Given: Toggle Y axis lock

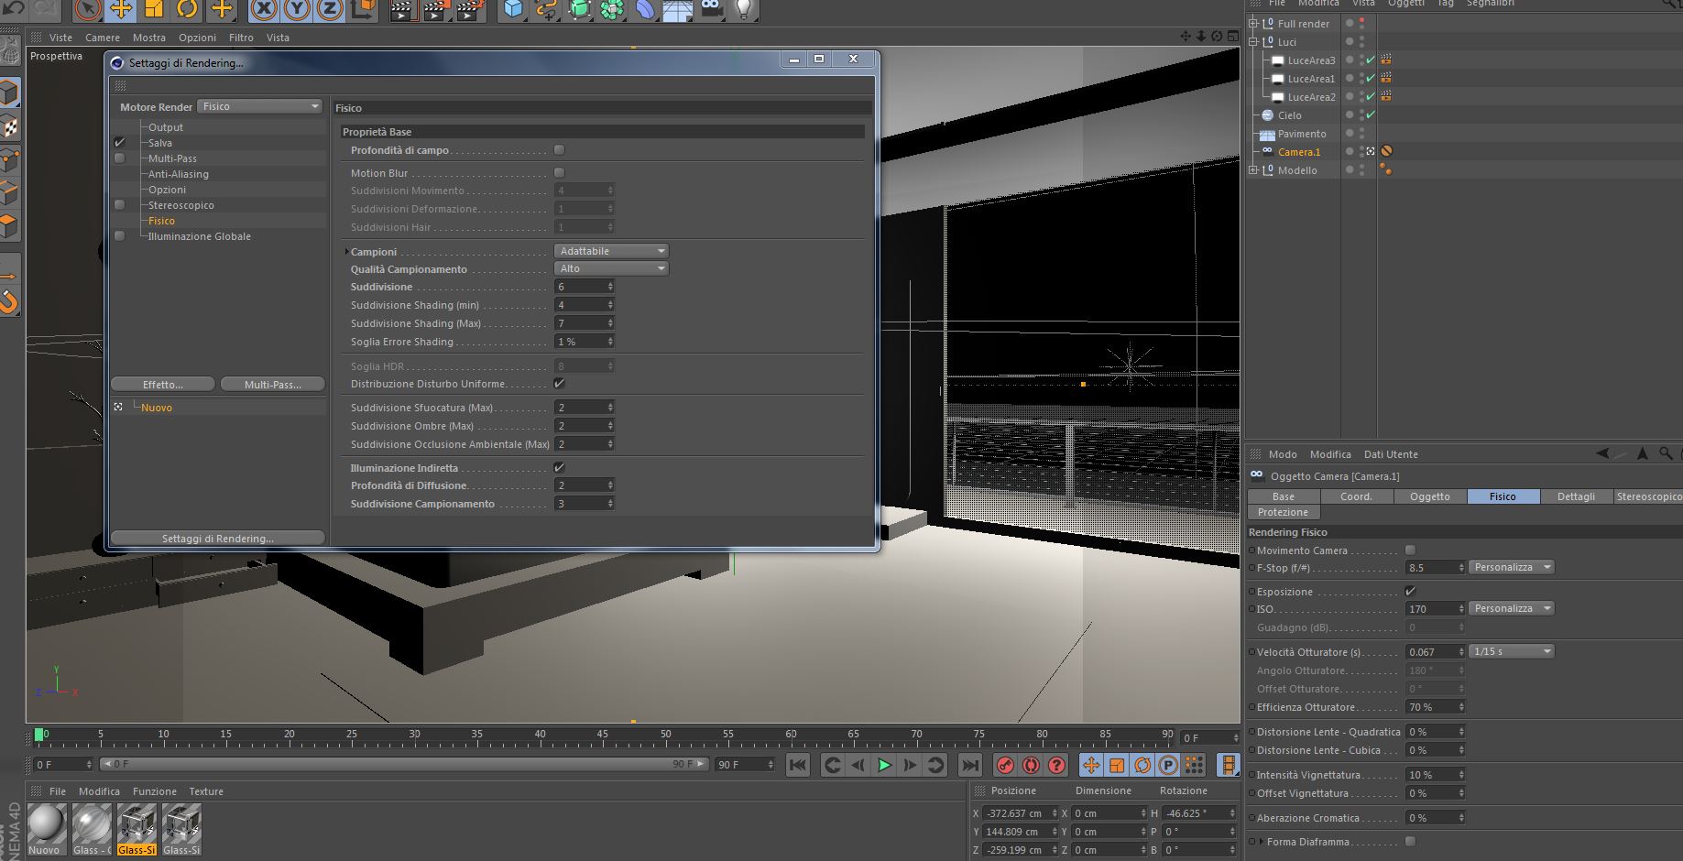Looking at the screenshot, I should pyautogui.click(x=297, y=9).
